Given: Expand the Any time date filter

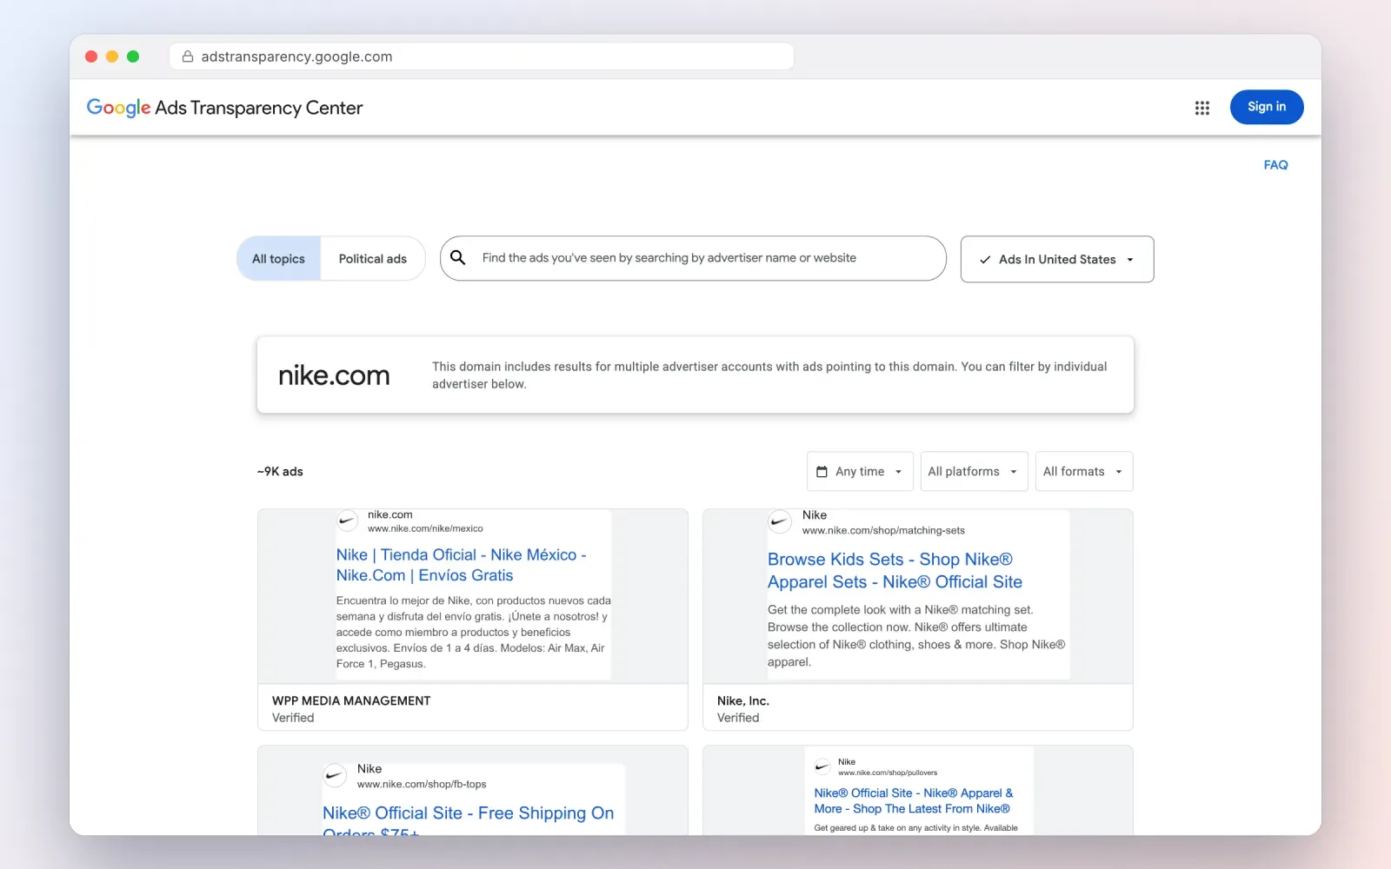Looking at the screenshot, I should 860,472.
